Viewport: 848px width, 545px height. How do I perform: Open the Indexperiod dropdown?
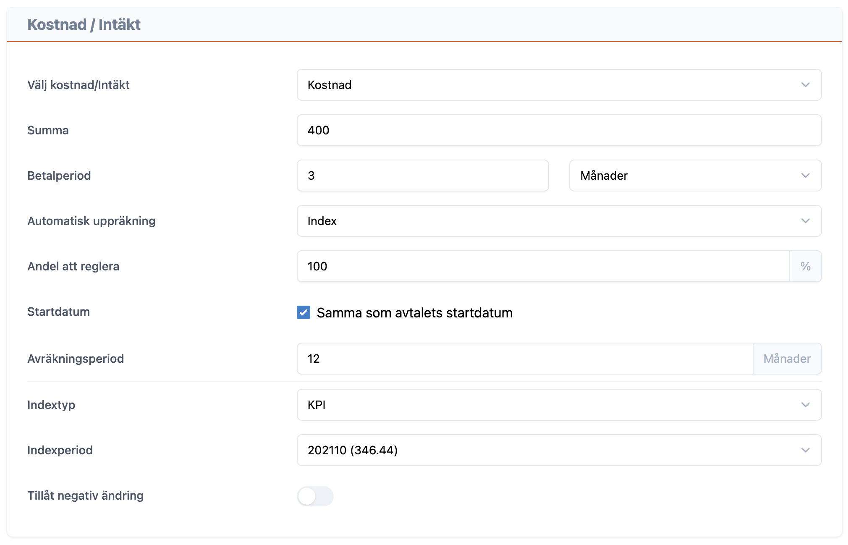[x=558, y=450]
